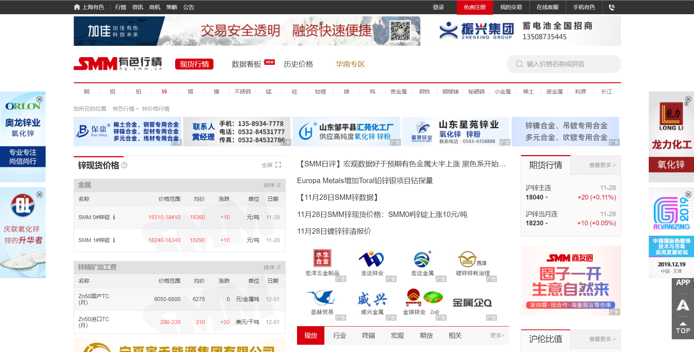Click the 上海有色 home icon
The image size is (694, 352).
click(77, 7)
